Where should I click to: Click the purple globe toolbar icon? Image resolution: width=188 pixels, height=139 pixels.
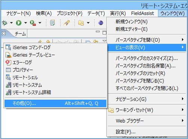tap(101, 23)
